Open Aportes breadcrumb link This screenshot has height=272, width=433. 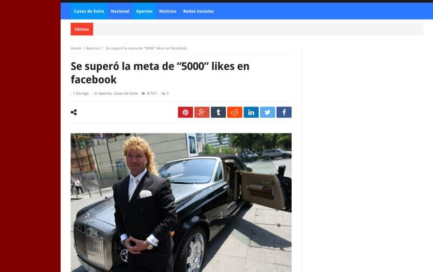click(93, 48)
